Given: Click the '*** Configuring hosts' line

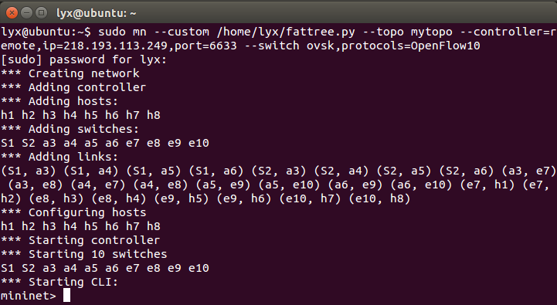Looking at the screenshot, I should click(73, 212).
